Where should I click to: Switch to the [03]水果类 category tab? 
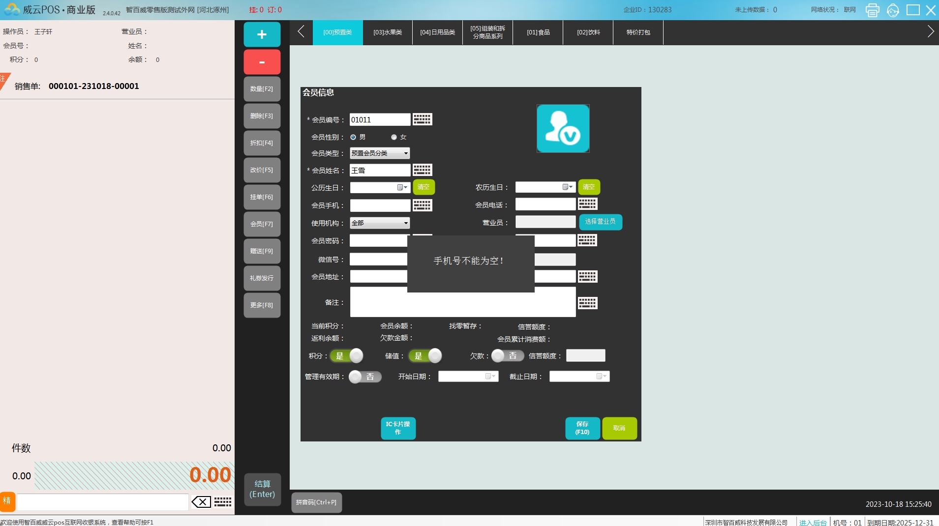pyautogui.click(x=388, y=32)
